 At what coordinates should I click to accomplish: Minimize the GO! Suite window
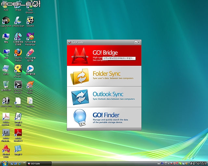136,42
